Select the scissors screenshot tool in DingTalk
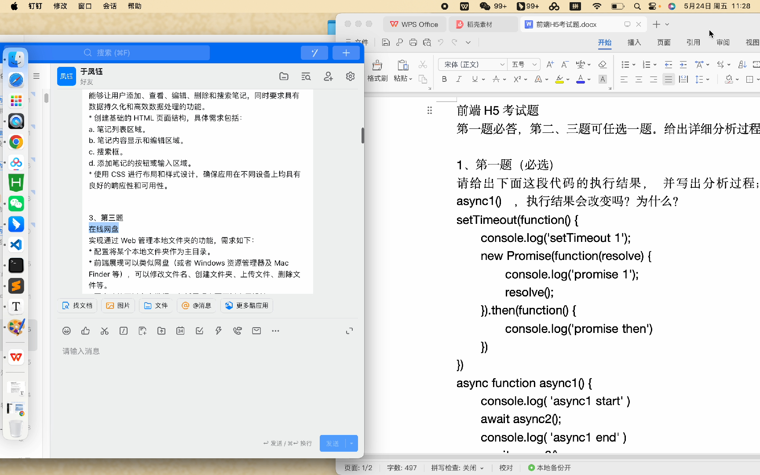The width and height of the screenshot is (760, 475). point(104,331)
